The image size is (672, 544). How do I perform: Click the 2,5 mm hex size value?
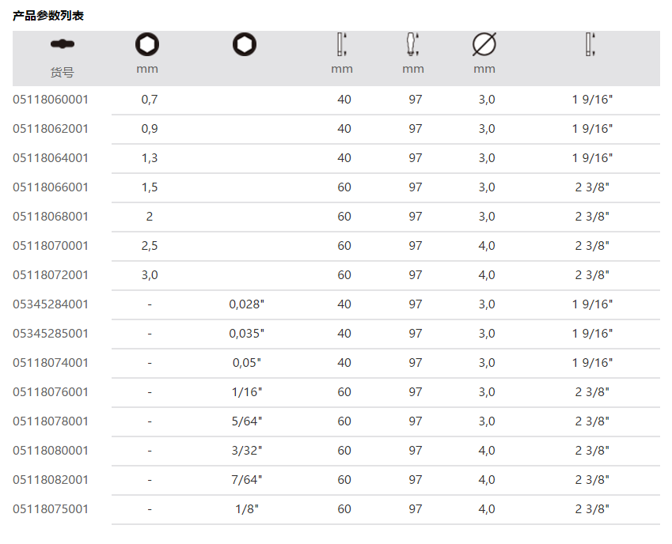[x=150, y=246]
